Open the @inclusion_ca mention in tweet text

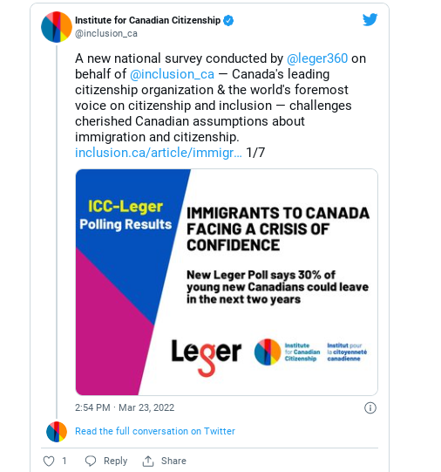172,74
